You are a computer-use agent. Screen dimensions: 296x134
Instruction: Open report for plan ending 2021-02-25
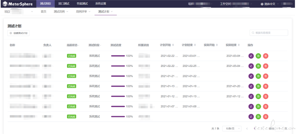(x=258, y=66)
